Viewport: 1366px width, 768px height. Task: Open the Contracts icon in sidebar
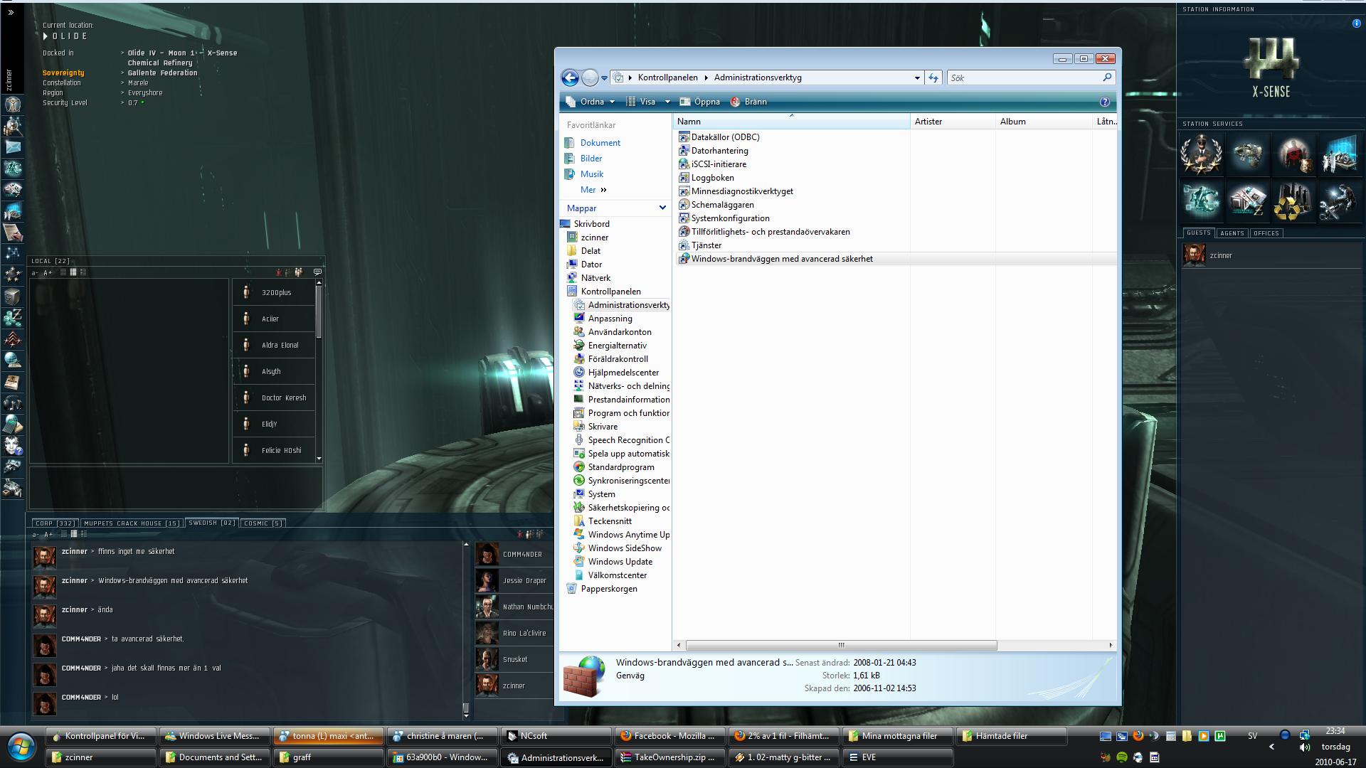(x=13, y=232)
